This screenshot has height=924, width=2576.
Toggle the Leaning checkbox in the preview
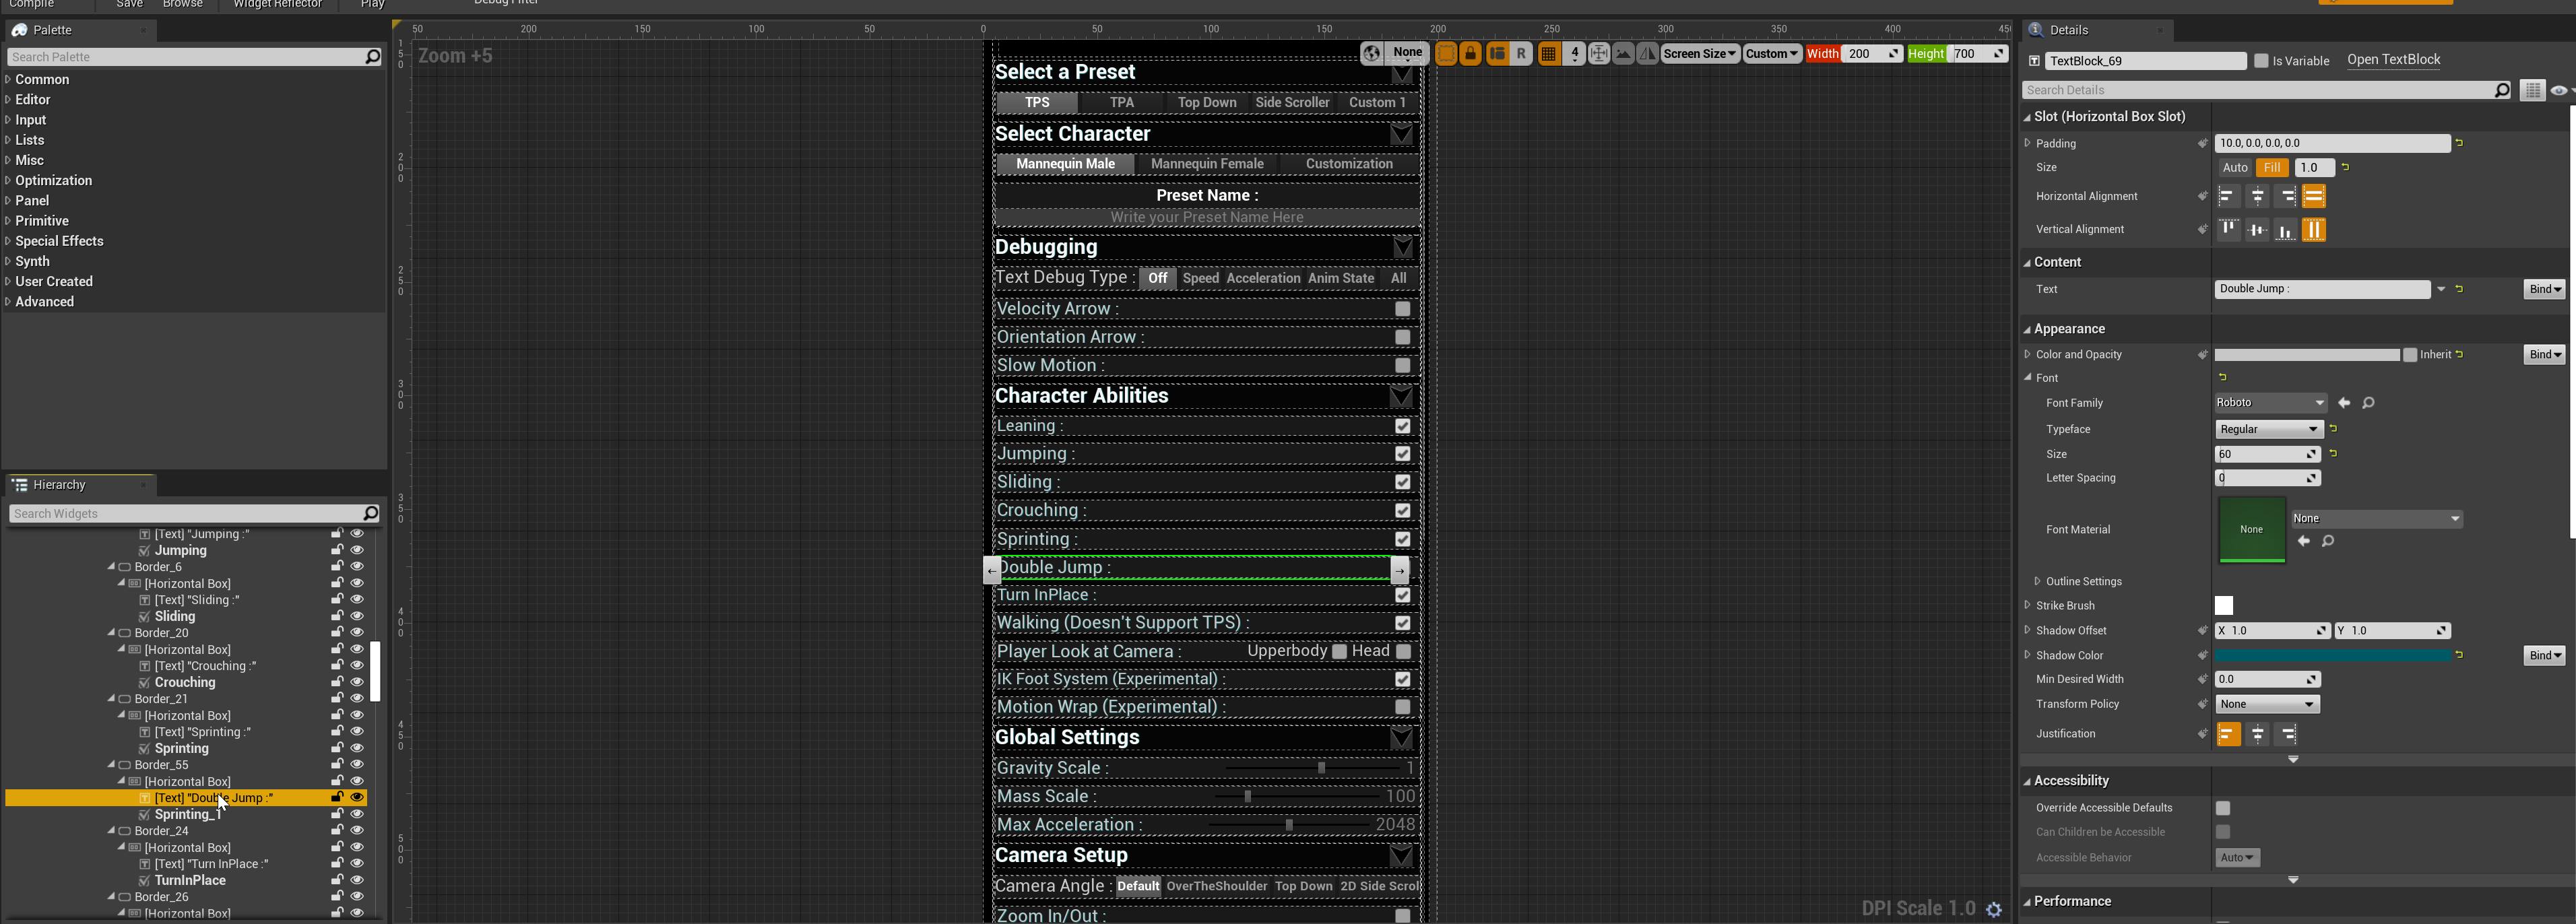click(1403, 426)
